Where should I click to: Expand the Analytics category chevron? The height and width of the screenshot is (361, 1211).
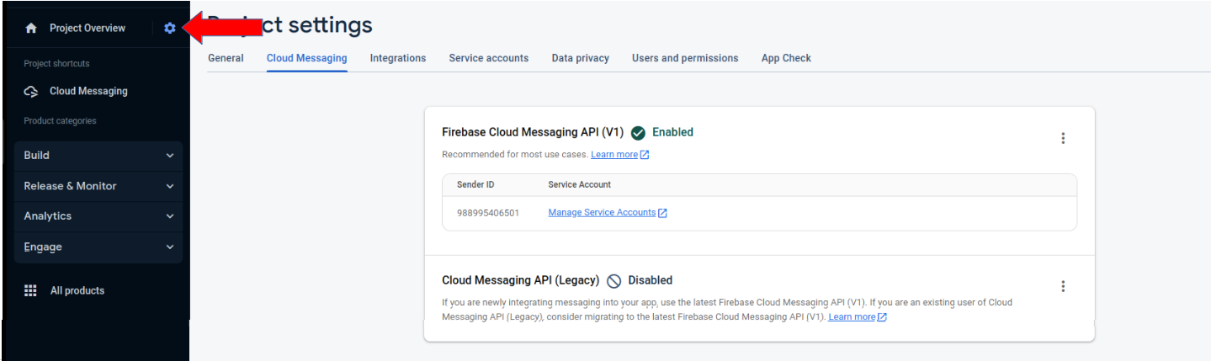point(170,216)
